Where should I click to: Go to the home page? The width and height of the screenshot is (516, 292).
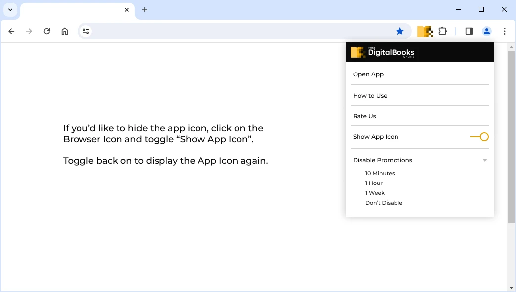point(65,31)
